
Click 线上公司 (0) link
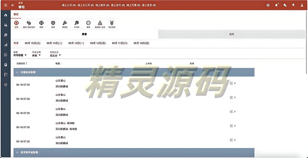69,5
